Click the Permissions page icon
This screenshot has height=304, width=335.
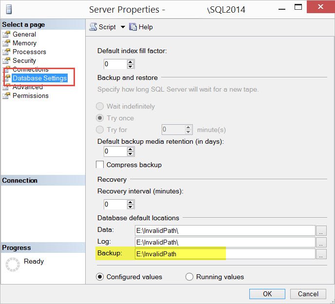point(6,95)
